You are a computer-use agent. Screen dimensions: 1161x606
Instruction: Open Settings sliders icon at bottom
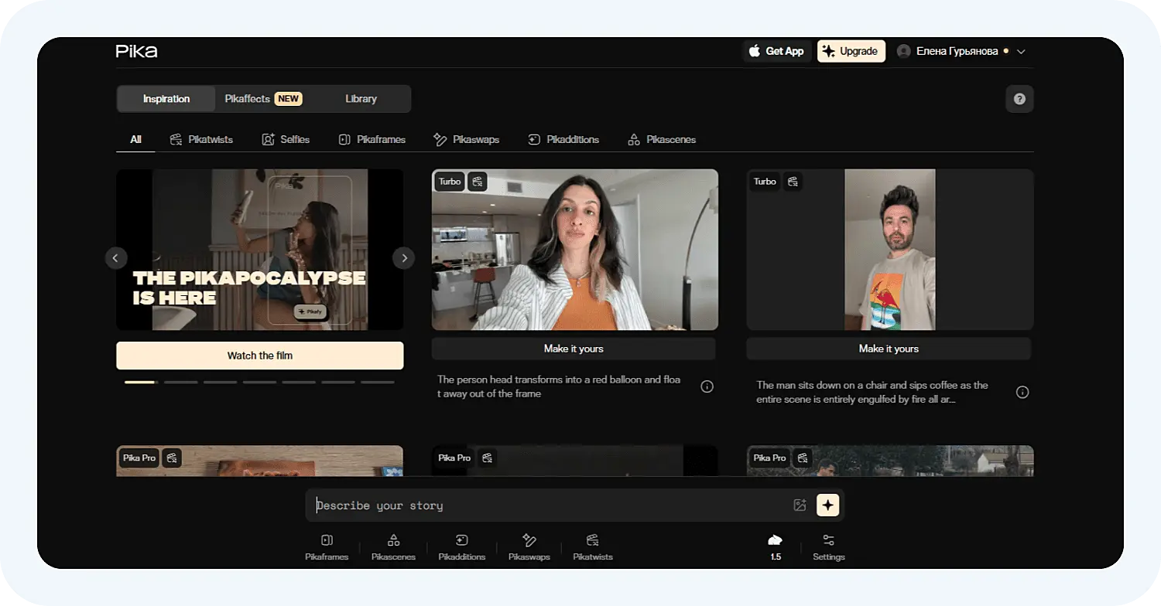click(828, 546)
